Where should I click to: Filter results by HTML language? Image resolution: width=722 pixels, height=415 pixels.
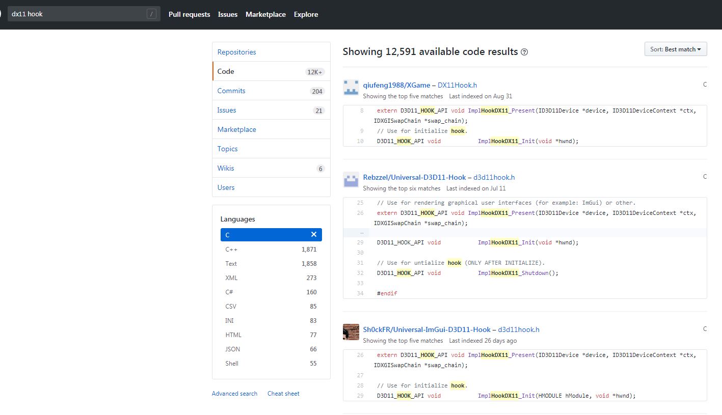pyautogui.click(x=271, y=335)
